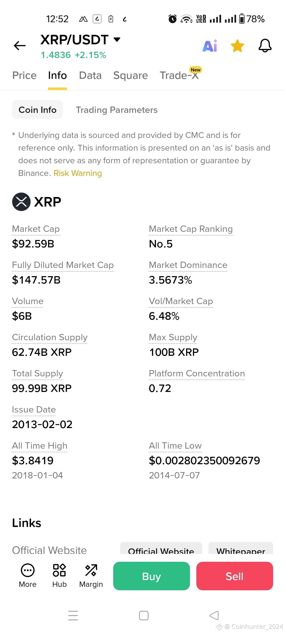
Task: Toggle the yellow favorite star
Action: pyautogui.click(x=237, y=46)
